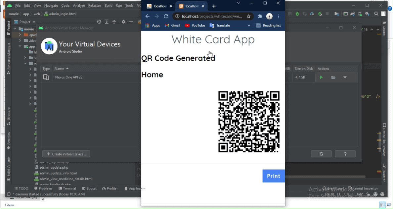
Task: Click the Search Everywhere magnifier icon
Action: point(376,14)
